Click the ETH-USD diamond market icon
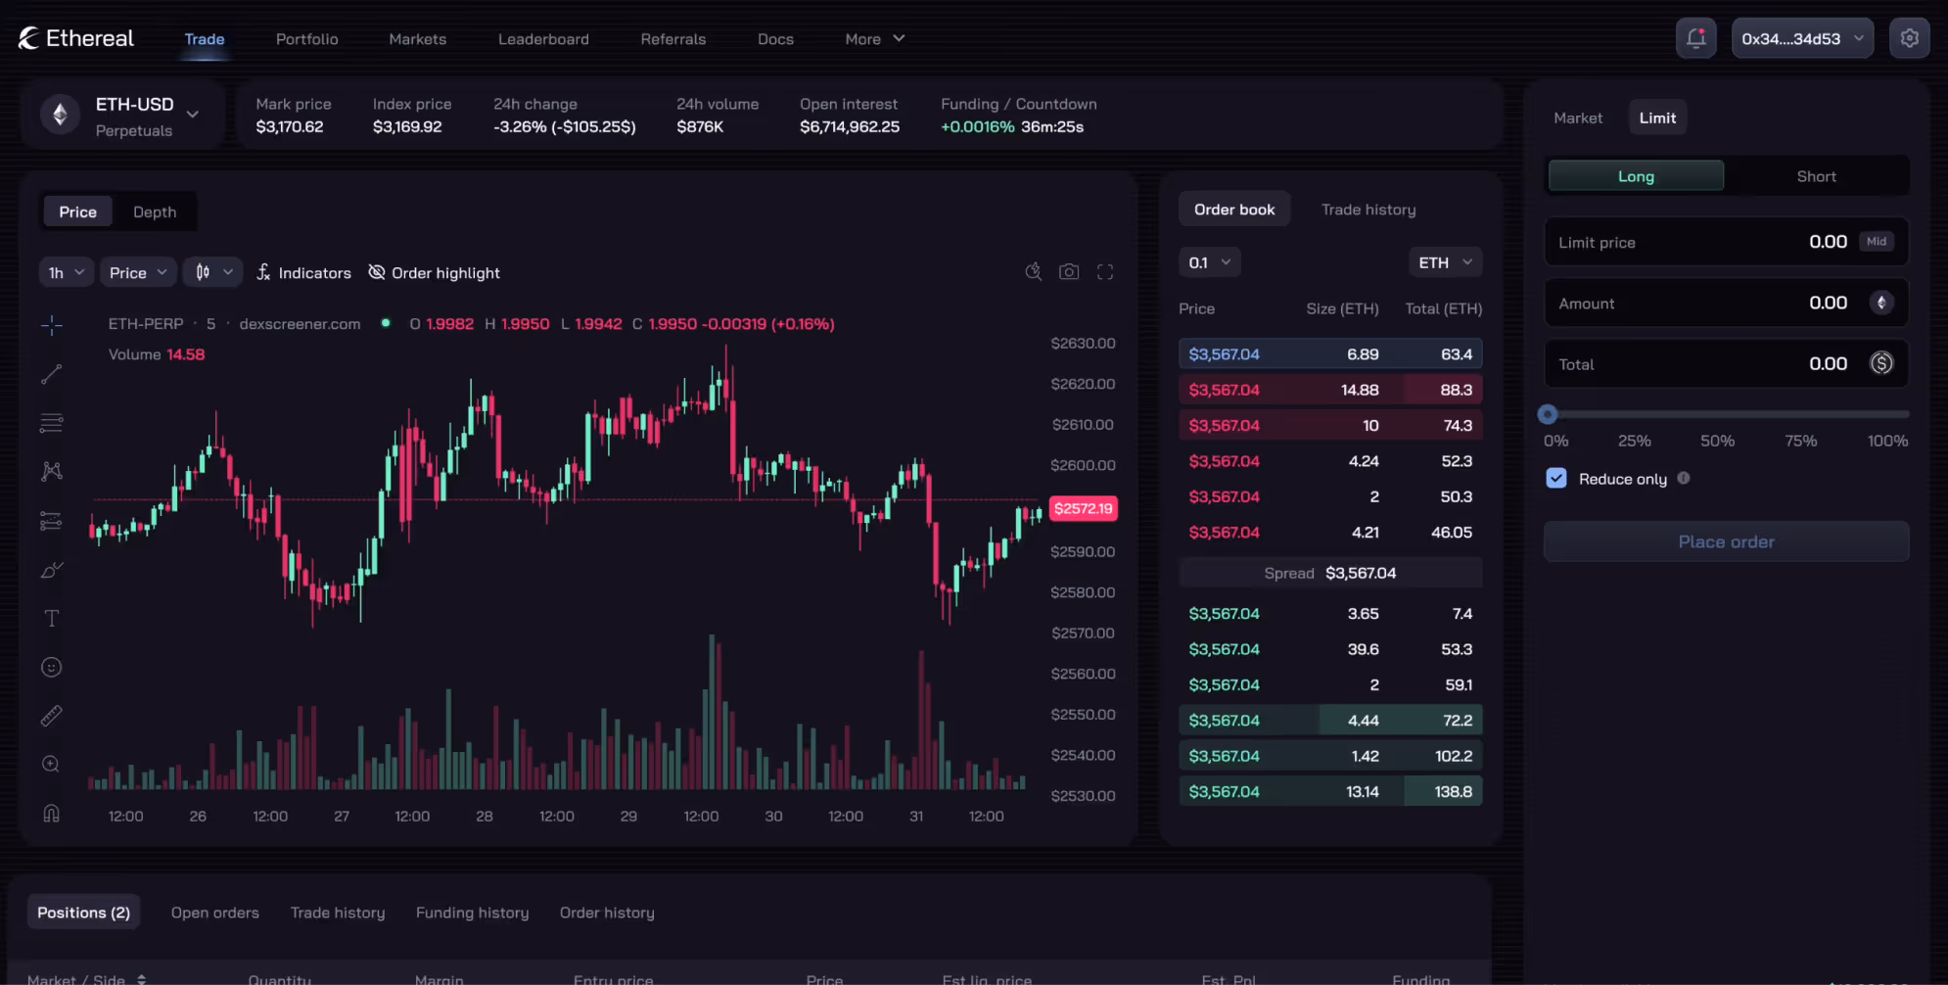This screenshot has height=985, width=1948. (x=60, y=116)
